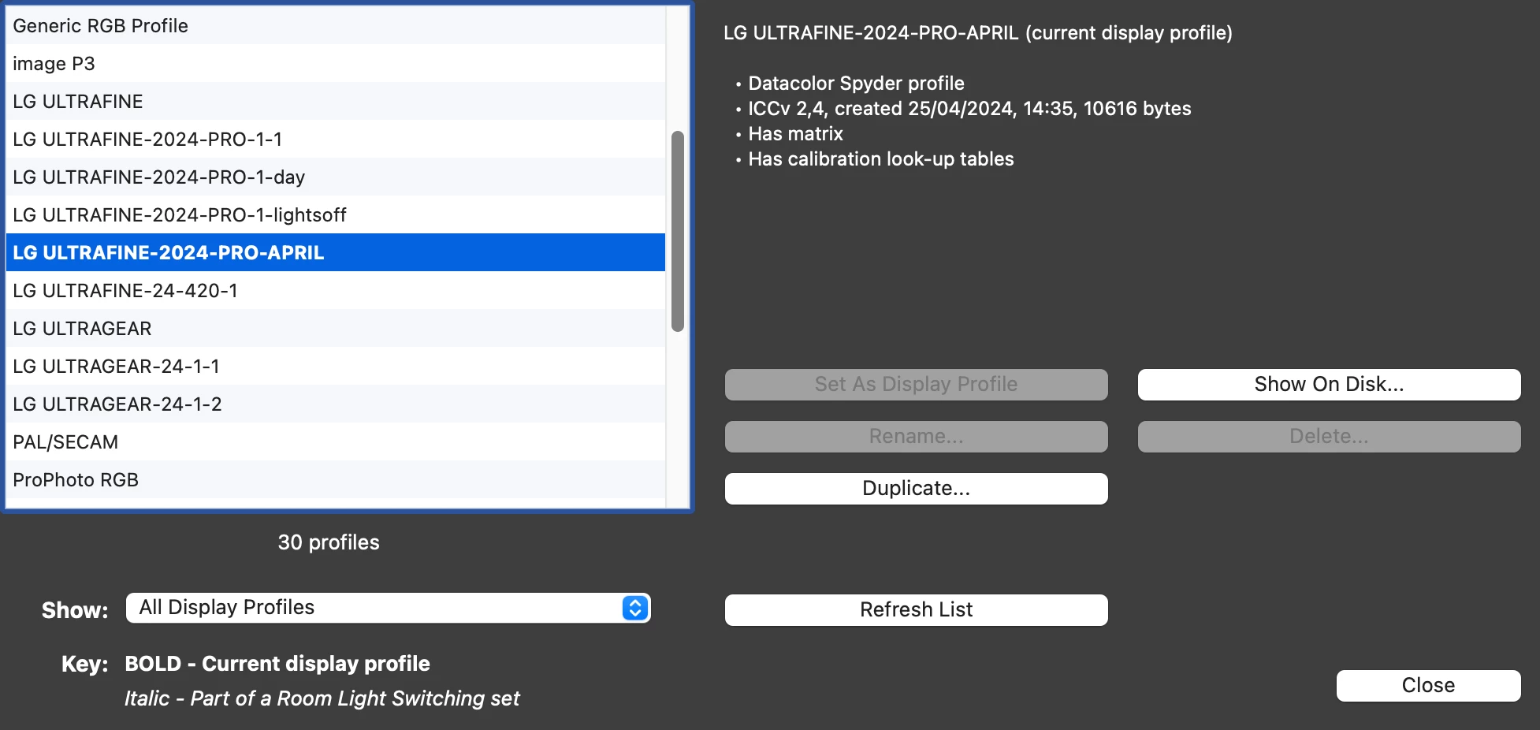Screen dimensions: 1540x730
Task: Select LG ULTRAFINE-24-420-1 profile
Action: coord(336,290)
